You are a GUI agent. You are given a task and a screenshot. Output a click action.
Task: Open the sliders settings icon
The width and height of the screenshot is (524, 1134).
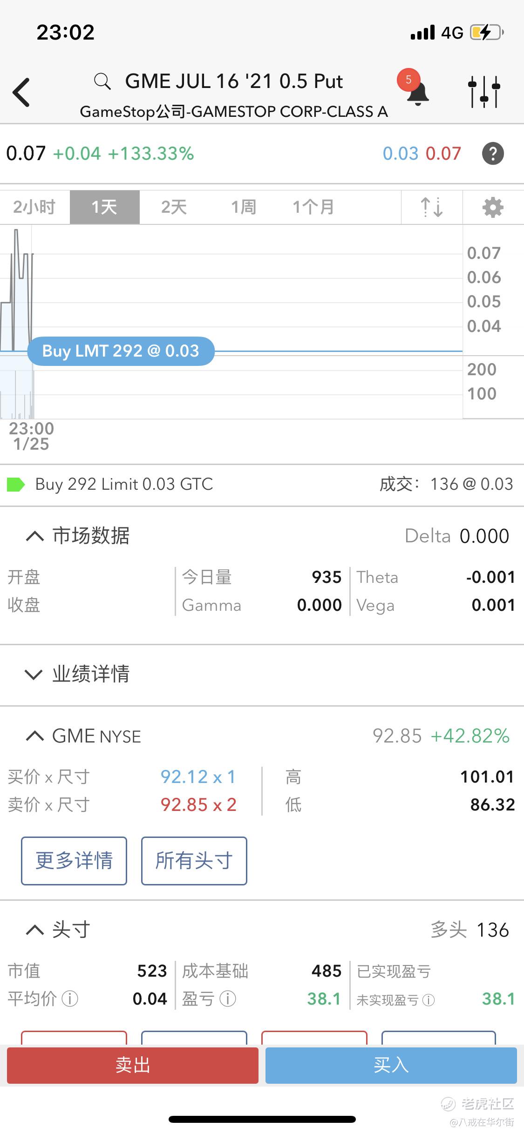(484, 92)
